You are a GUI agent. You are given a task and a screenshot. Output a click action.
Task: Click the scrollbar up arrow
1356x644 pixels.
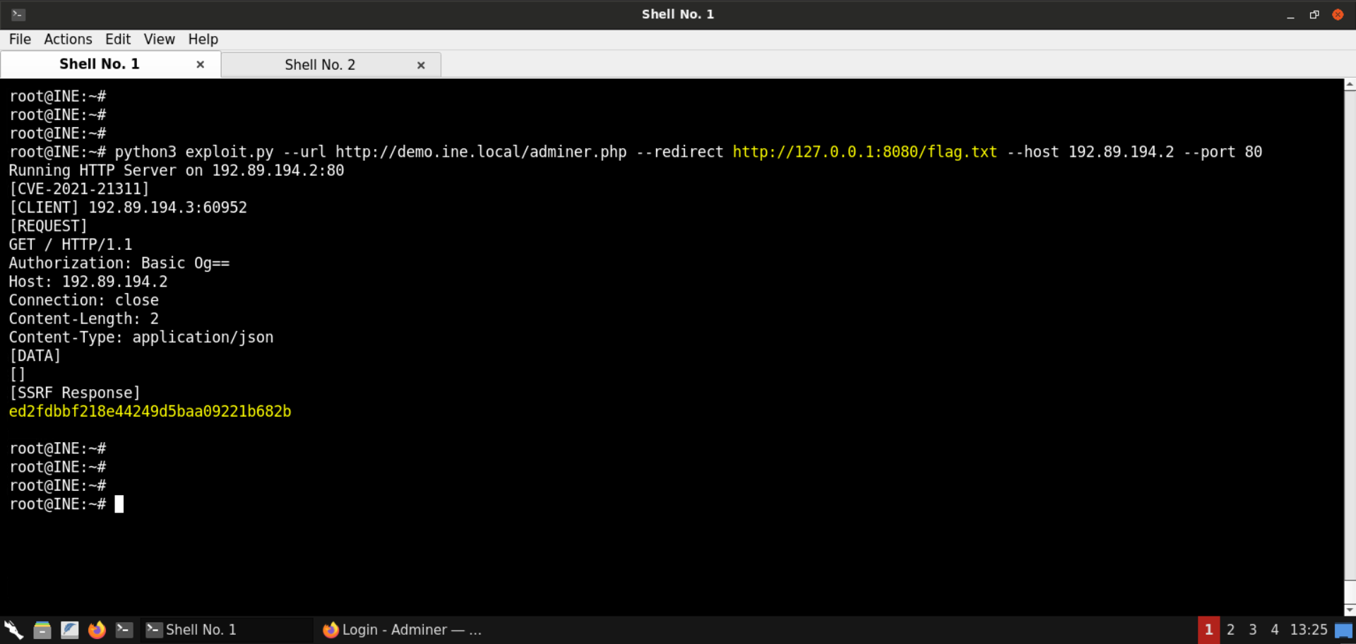pyautogui.click(x=1350, y=84)
